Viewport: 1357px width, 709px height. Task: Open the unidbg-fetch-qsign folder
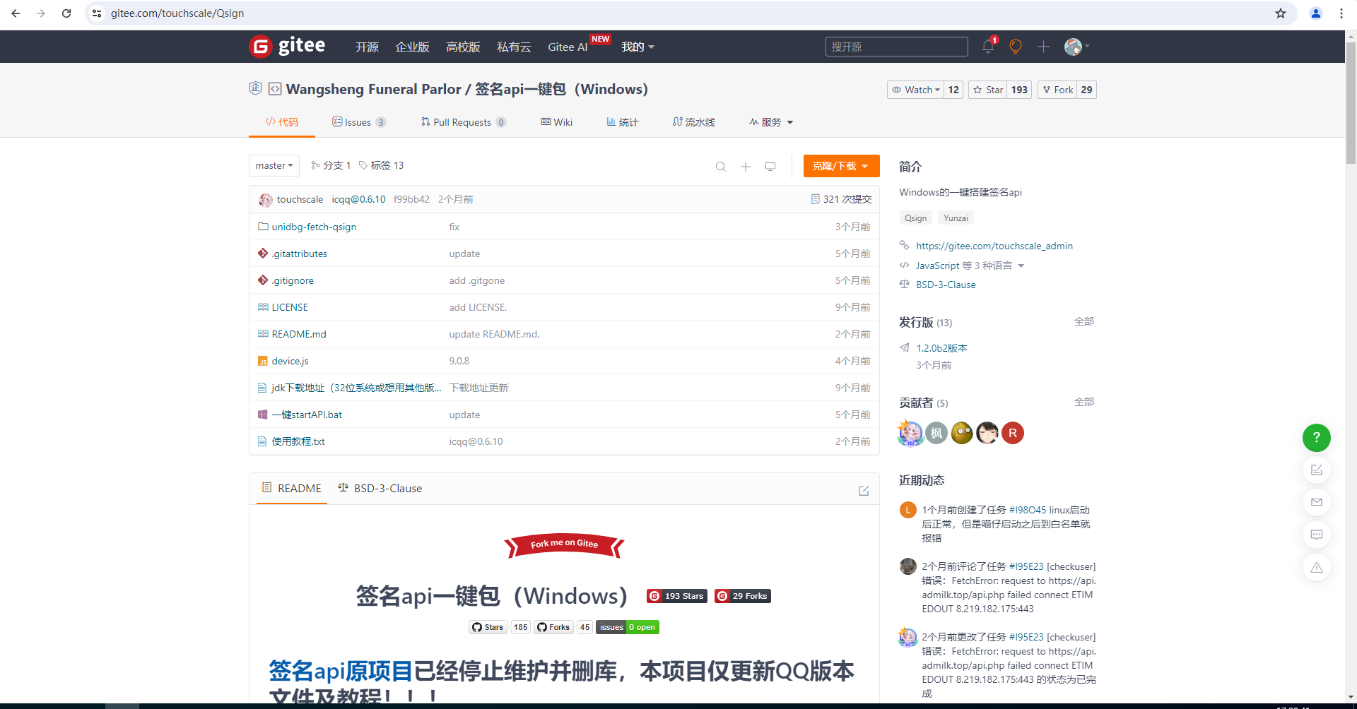click(314, 227)
